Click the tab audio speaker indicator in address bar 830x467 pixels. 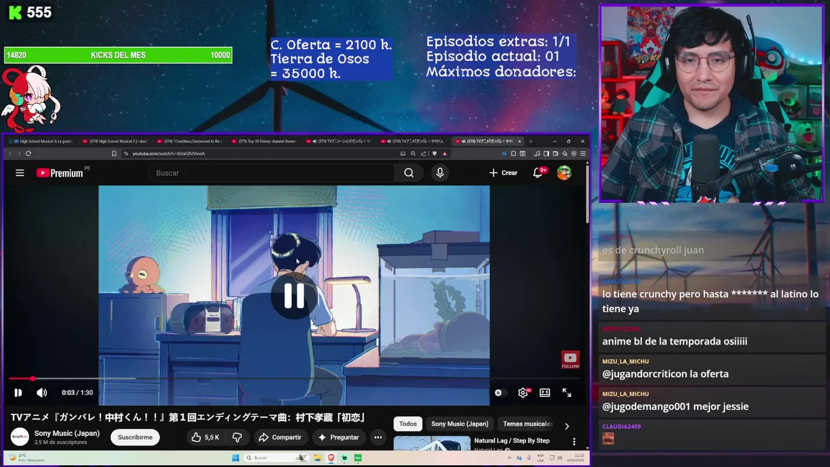click(504, 154)
